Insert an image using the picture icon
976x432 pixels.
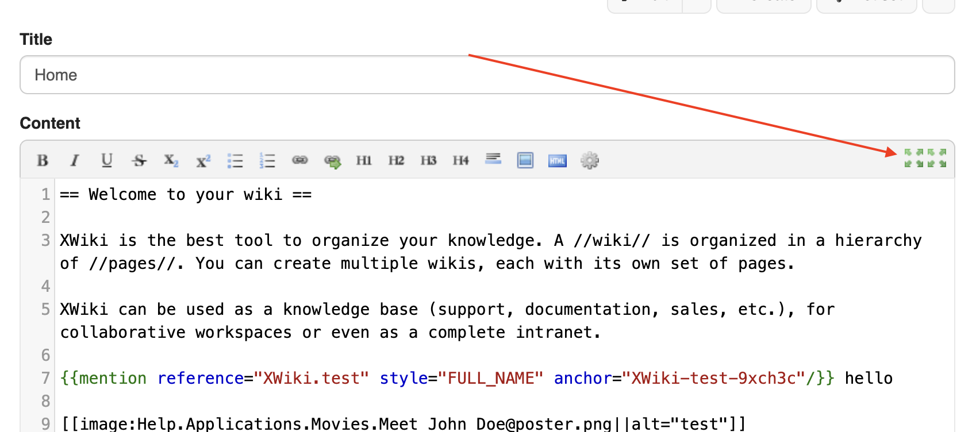[x=525, y=160]
